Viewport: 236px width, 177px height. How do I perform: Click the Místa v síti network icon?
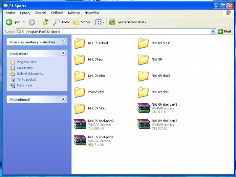pyautogui.click(x=13, y=86)
